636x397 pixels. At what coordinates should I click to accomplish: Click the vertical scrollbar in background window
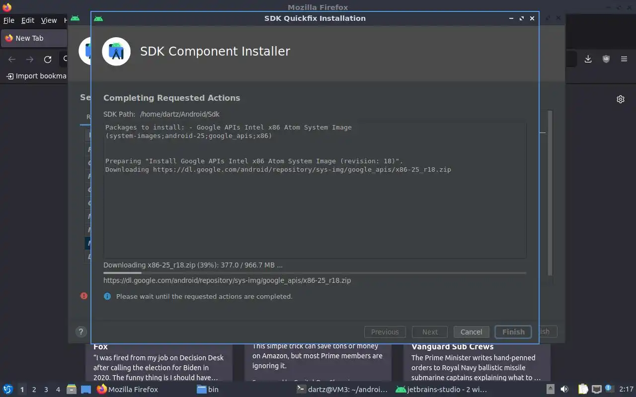coord(550,194)
